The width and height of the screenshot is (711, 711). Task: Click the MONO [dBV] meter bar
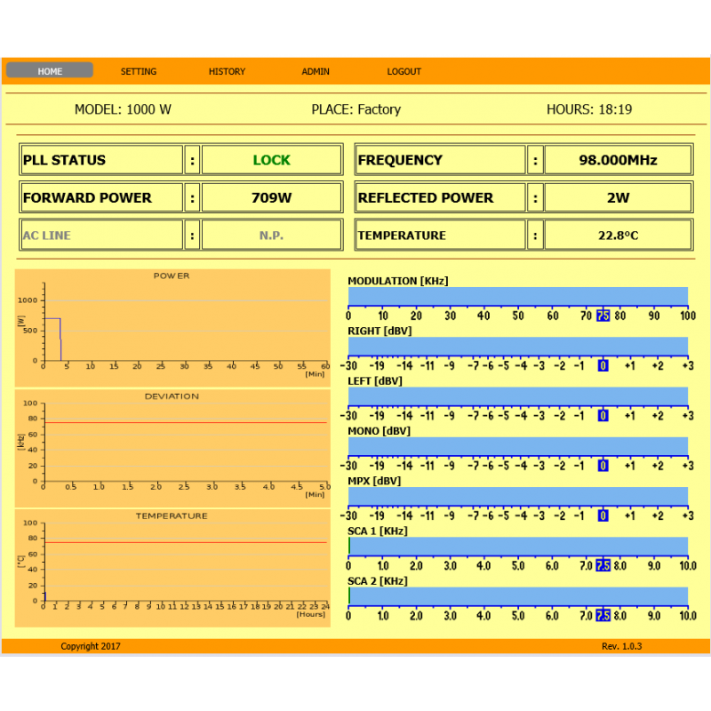[517, 445]
